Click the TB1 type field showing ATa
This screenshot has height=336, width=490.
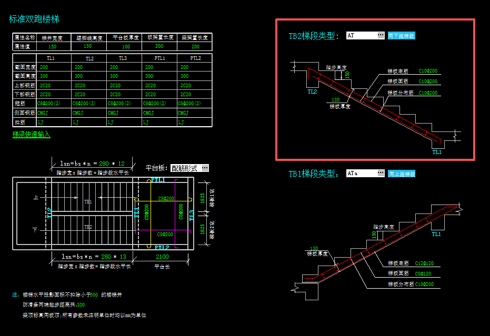tap(362, 173)
